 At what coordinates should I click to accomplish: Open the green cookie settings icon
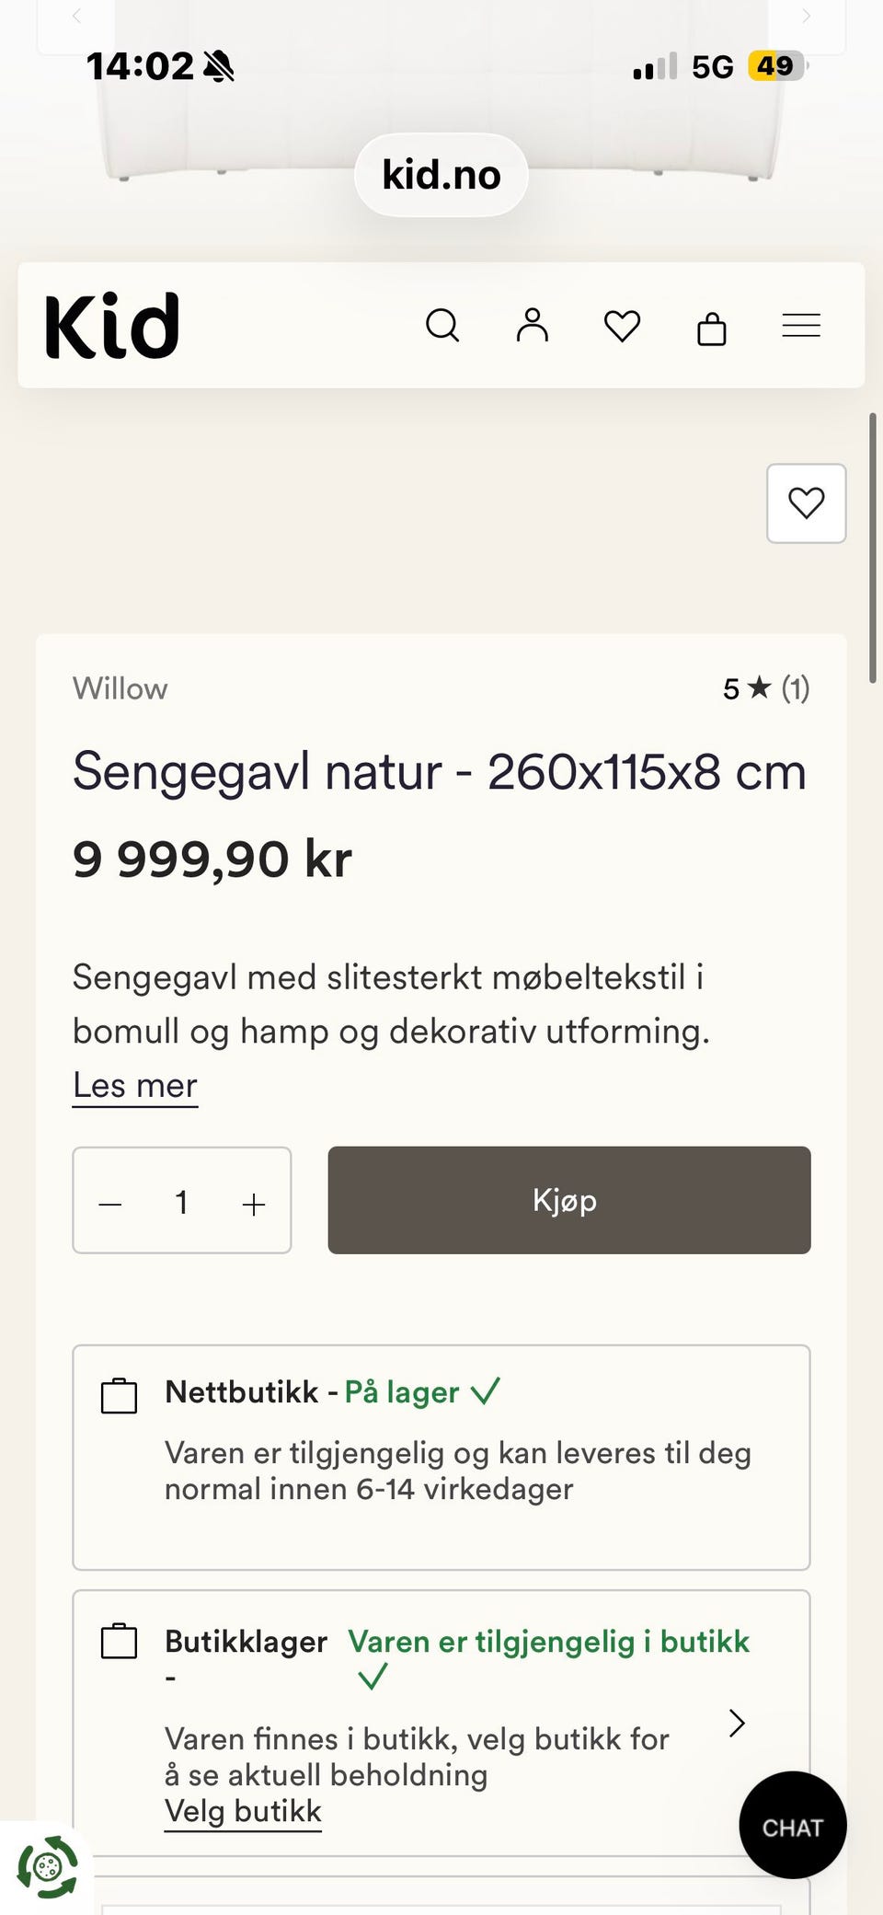48,1867
